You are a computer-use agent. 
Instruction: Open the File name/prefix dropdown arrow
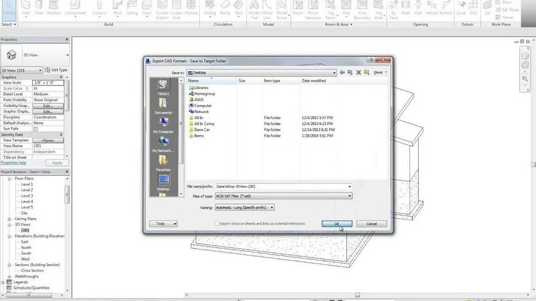click(x=349, y=187)
